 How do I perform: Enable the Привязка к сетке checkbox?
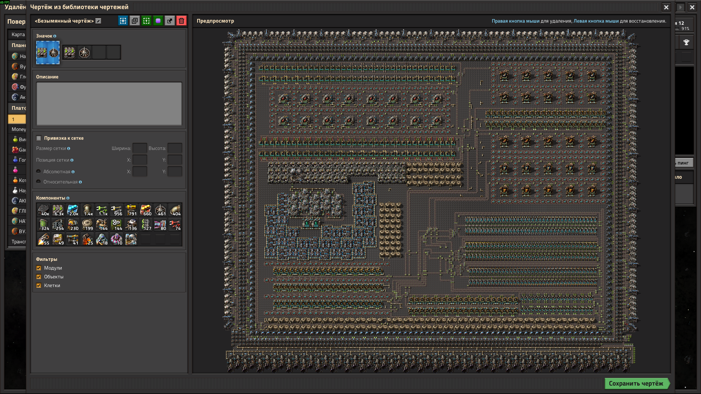[x=39, y=138]
